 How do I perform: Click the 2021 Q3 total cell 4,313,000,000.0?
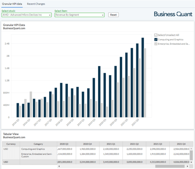pos(157,162)
